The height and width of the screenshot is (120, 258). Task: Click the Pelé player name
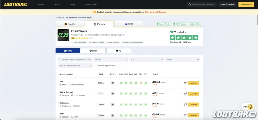61,81
